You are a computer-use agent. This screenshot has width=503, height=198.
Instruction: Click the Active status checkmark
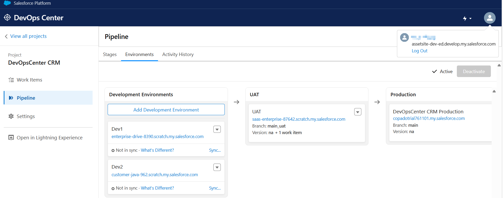click(x=434, y=72)
